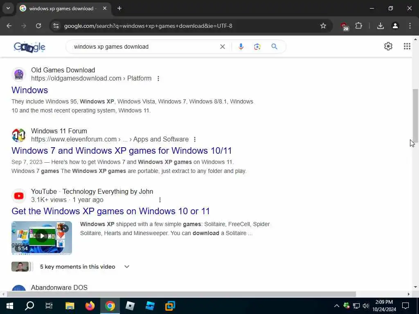Expand 5 key moments in this video
This screenshot has height=314, width=419.
(127, 267)
